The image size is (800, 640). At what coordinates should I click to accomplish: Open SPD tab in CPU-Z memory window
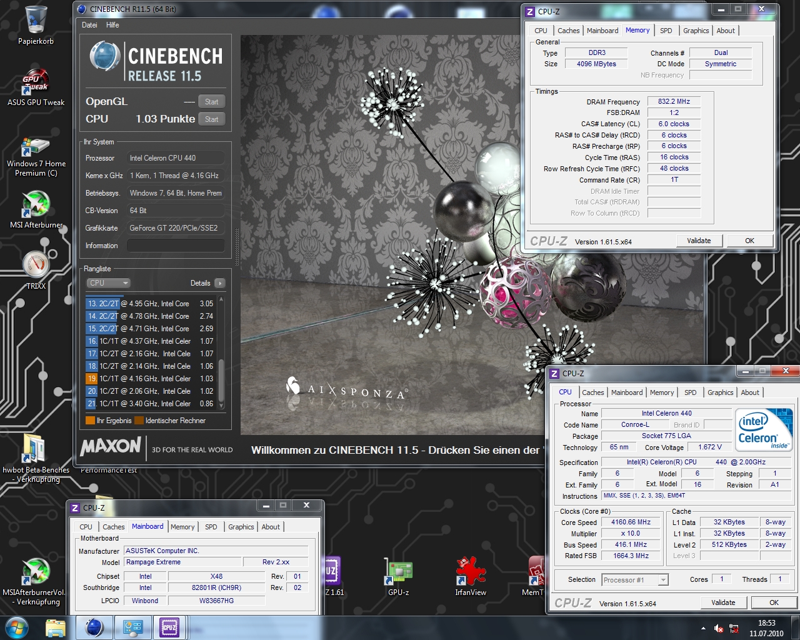click(666, 31)
